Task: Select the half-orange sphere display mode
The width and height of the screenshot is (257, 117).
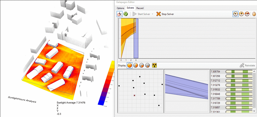Action: [136, 65]
